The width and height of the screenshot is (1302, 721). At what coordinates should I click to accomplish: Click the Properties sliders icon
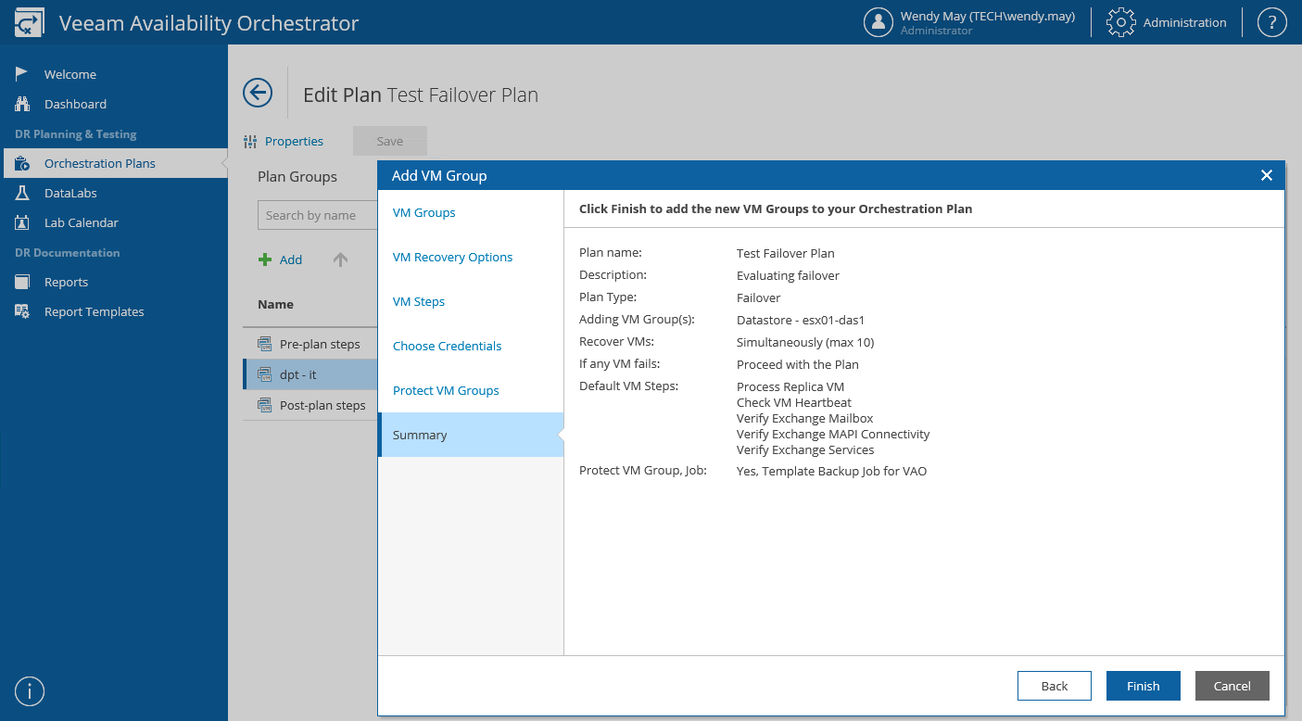coord(250,142)
